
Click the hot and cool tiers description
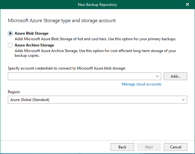coord(96,39)
